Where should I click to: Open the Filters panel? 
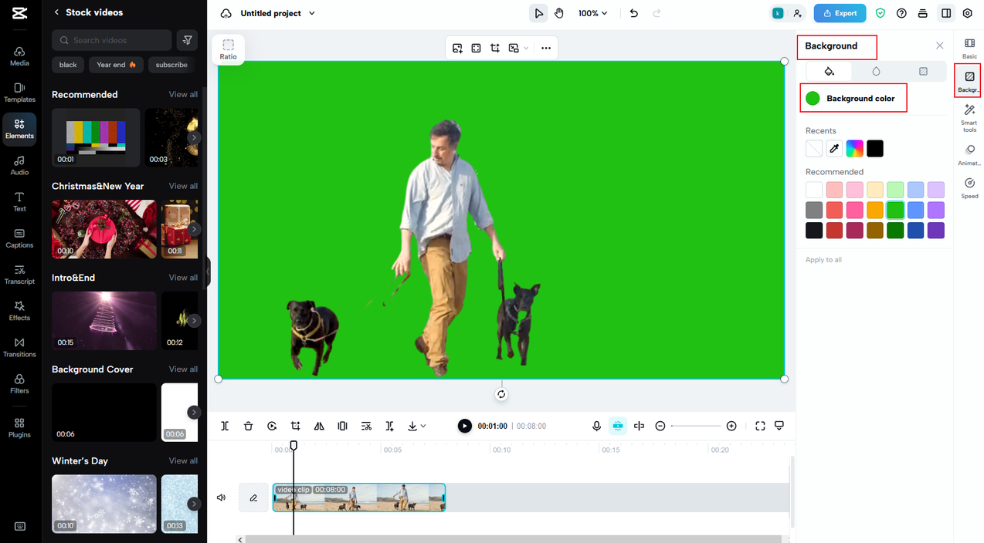pos(19,383)
